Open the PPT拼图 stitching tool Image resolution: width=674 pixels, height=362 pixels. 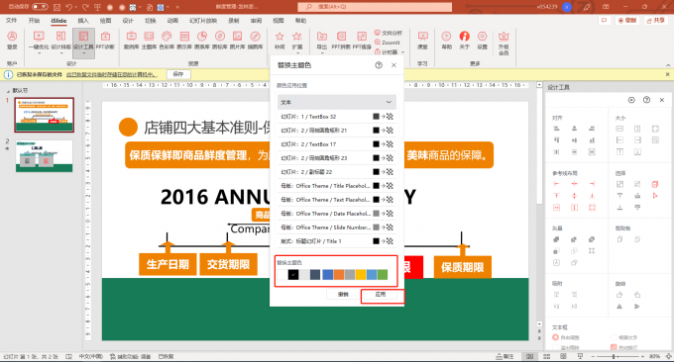[341, 41]
